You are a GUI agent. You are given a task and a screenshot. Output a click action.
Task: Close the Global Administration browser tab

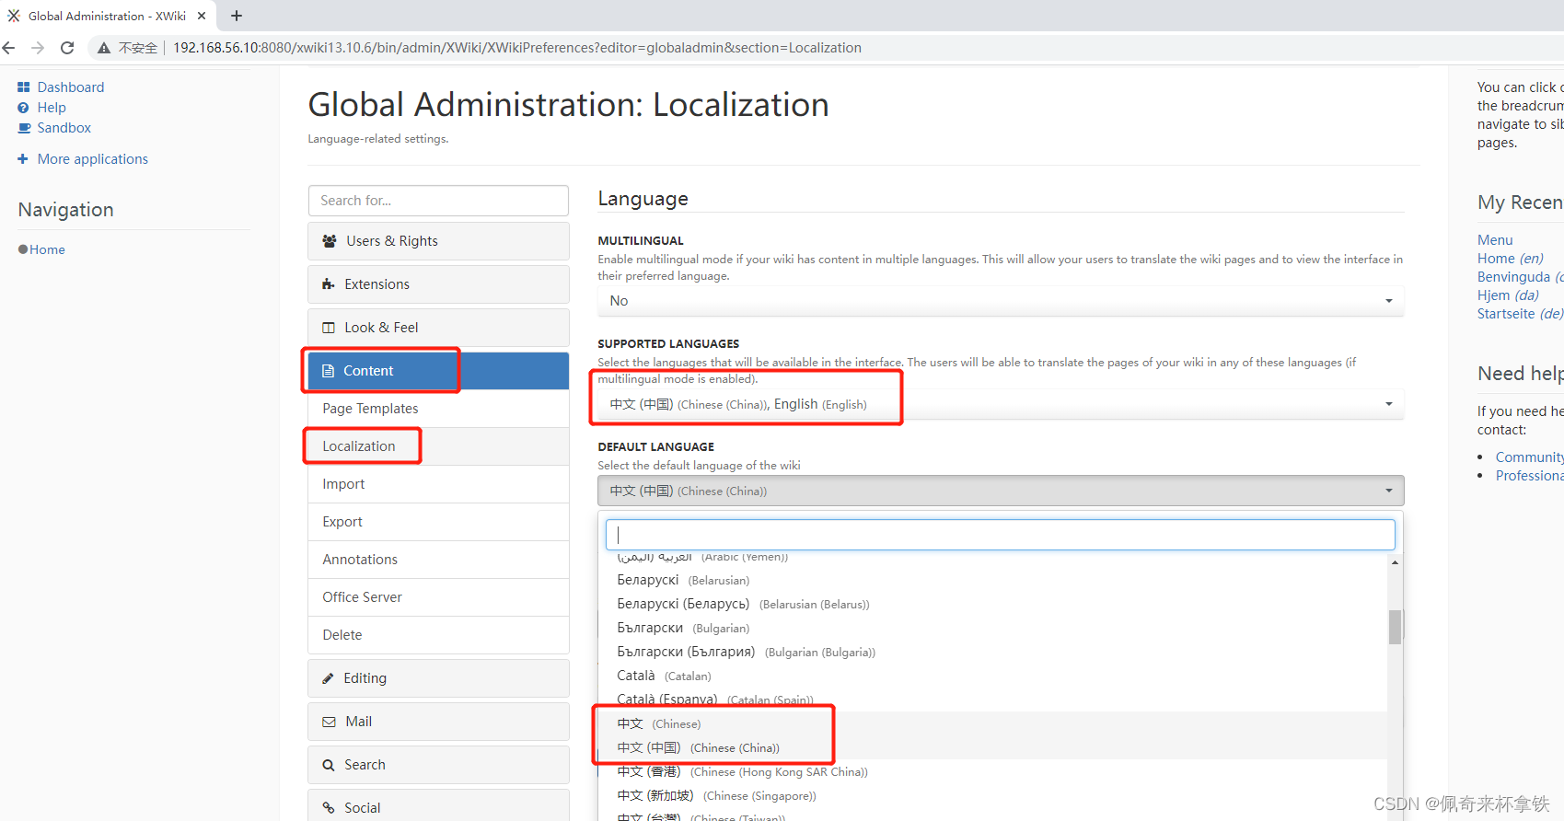202,16
